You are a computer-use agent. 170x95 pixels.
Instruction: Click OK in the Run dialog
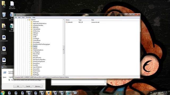(18, 86)
